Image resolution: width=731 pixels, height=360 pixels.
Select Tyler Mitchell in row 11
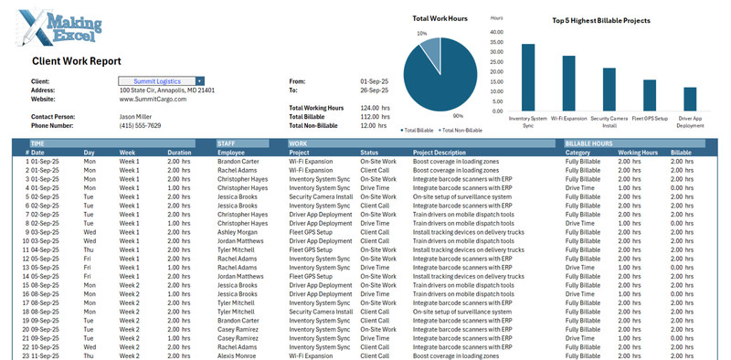pos(236,250)
